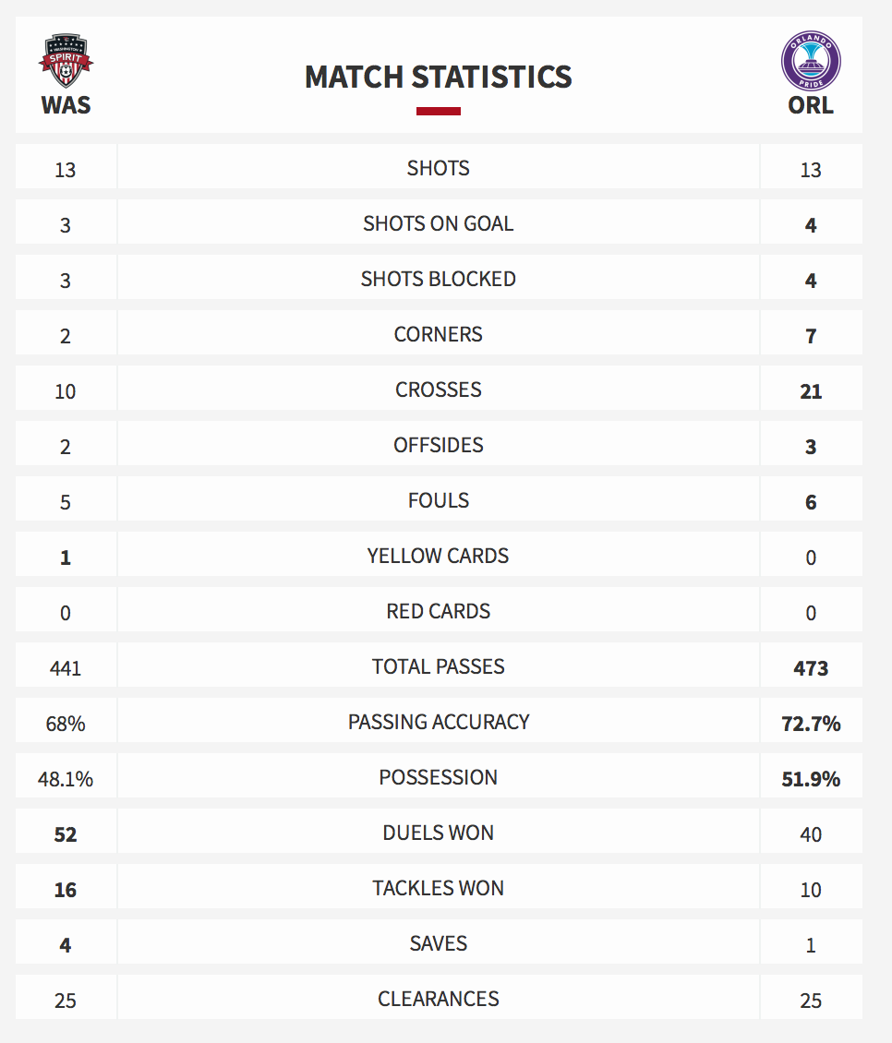Viewport: 892px width, 1043px height.
Task: Click Orlando's crosses value of 21
Action: (811, 391)
